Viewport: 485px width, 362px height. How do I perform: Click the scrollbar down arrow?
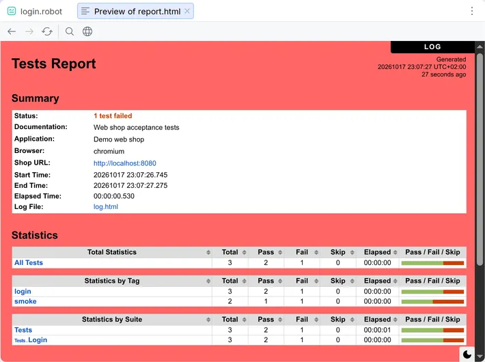click(x=480, y=356)
